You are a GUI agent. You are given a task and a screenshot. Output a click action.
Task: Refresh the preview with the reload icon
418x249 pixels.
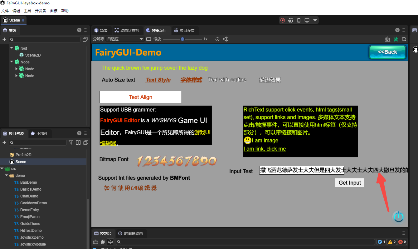[x=404, y=39]
